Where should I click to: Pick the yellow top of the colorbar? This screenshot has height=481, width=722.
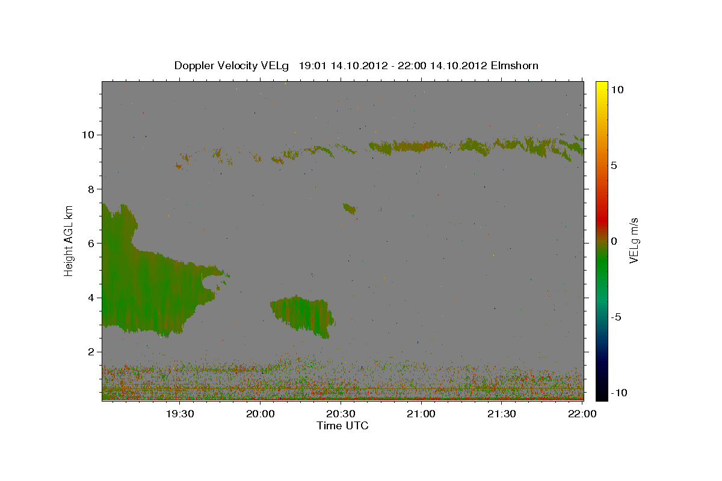coord(601,87)
